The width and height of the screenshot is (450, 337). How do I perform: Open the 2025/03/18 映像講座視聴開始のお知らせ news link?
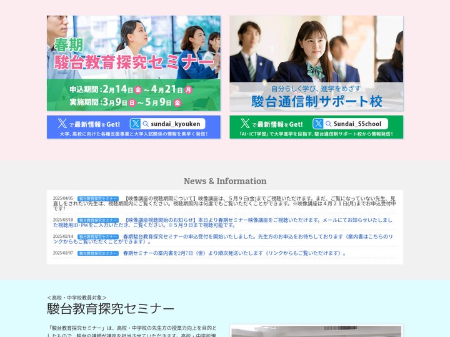(x=222, y=222)
